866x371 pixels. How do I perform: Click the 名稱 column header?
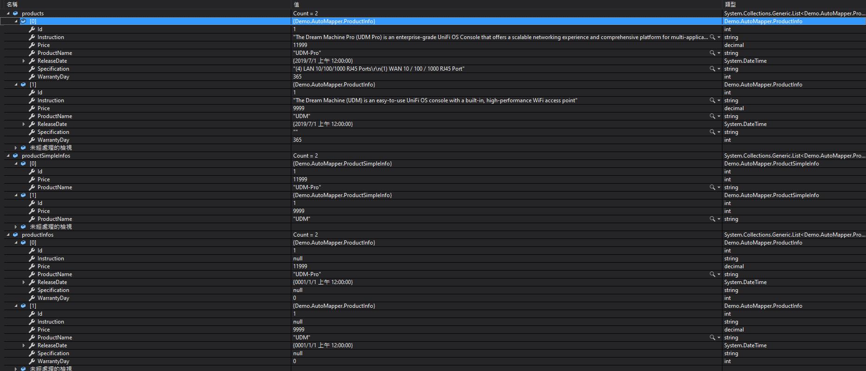tap(12, 5)
